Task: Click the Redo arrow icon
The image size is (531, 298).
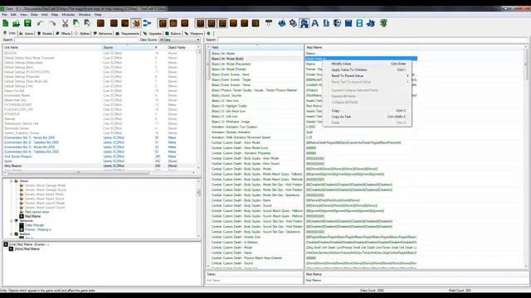Action: 51,23
